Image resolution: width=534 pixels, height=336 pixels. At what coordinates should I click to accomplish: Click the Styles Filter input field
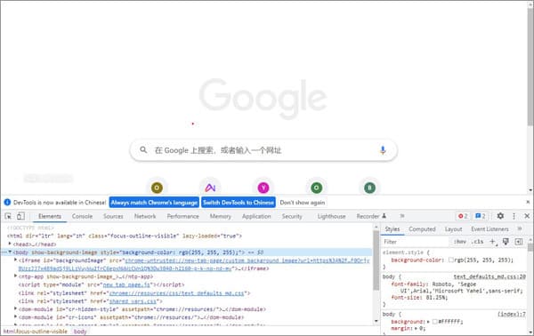[x=416, y=242]
